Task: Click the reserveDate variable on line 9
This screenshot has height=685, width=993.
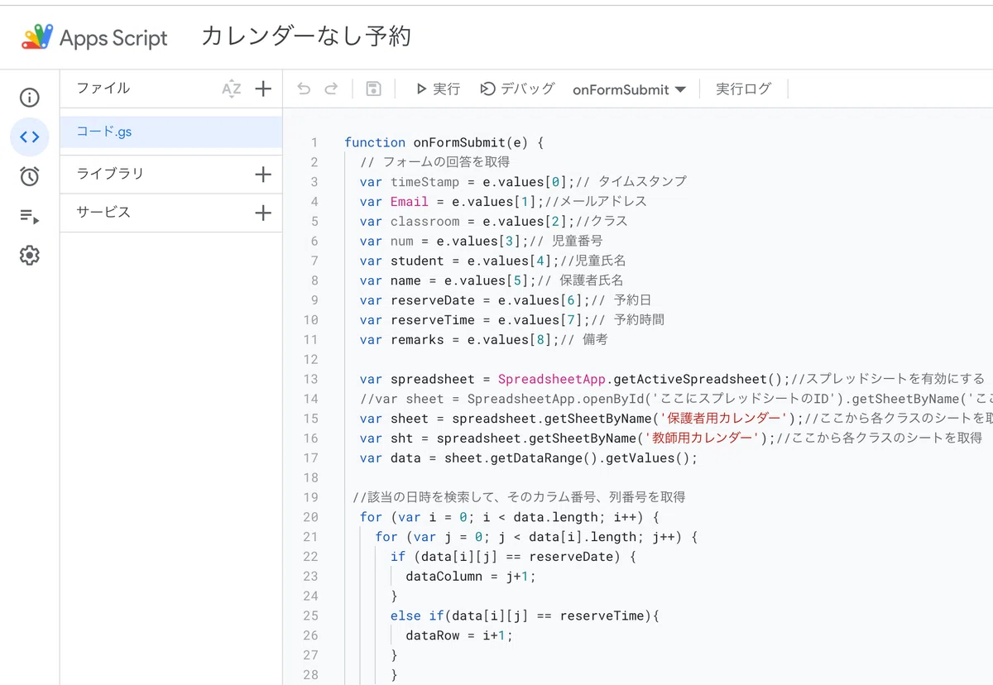Action: 433,300
